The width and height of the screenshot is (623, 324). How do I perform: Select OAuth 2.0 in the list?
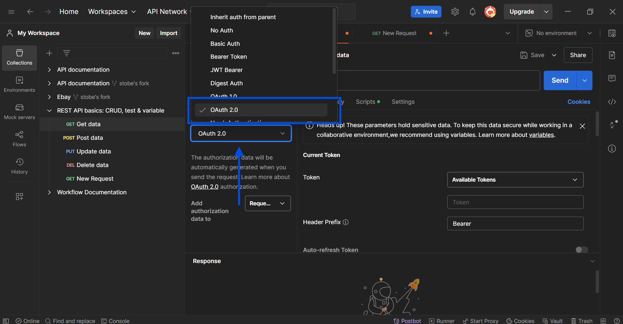[261, 110]
